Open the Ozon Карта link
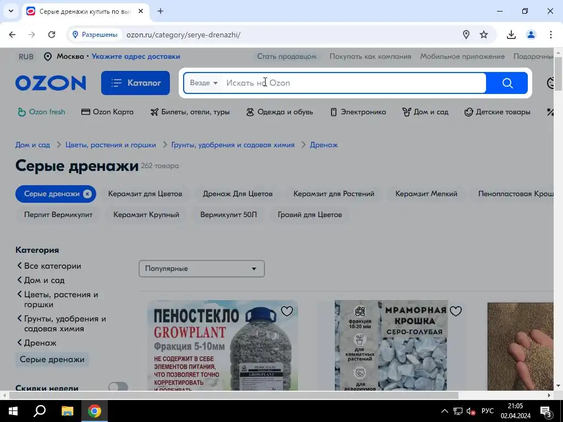Screen dimensions: 563x422 click(107, 112)
